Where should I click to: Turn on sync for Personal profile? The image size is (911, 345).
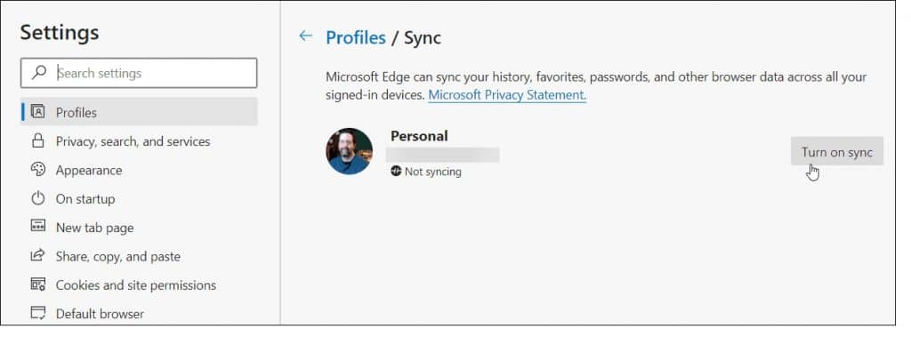tap(836, 151)
